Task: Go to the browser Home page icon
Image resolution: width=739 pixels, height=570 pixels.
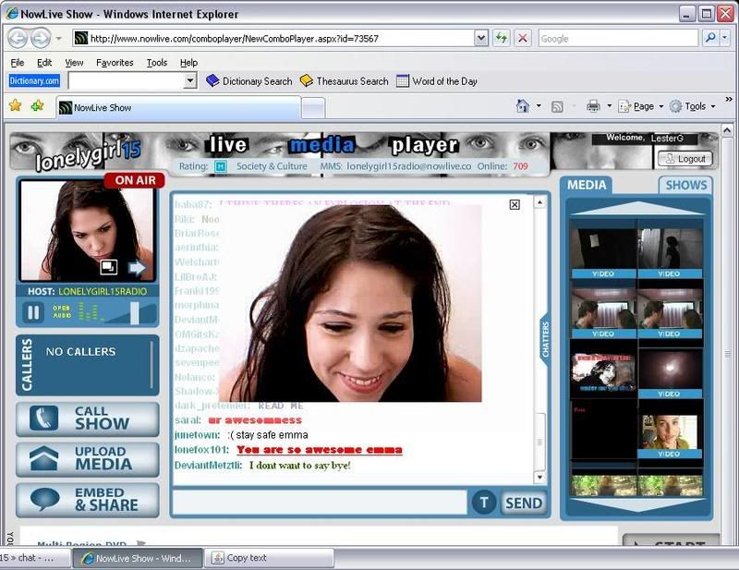Action: coord(523,106)
